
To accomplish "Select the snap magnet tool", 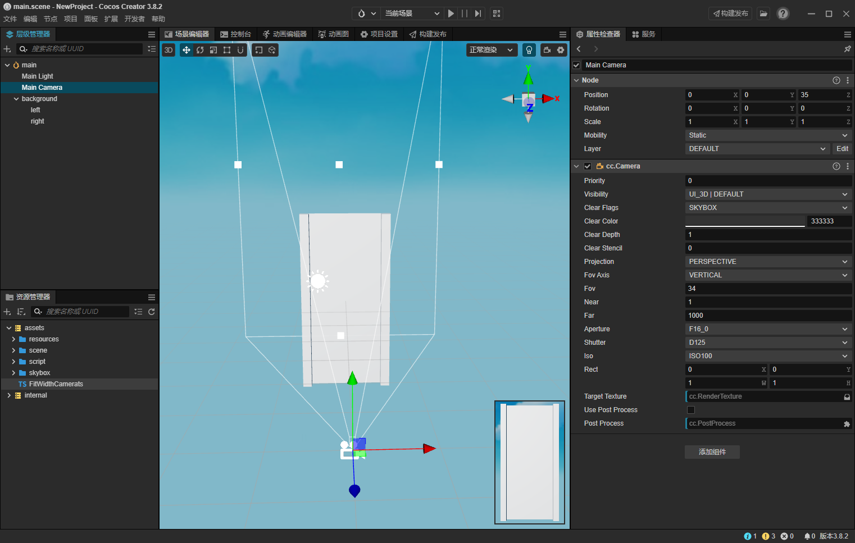I will point(240,50).
